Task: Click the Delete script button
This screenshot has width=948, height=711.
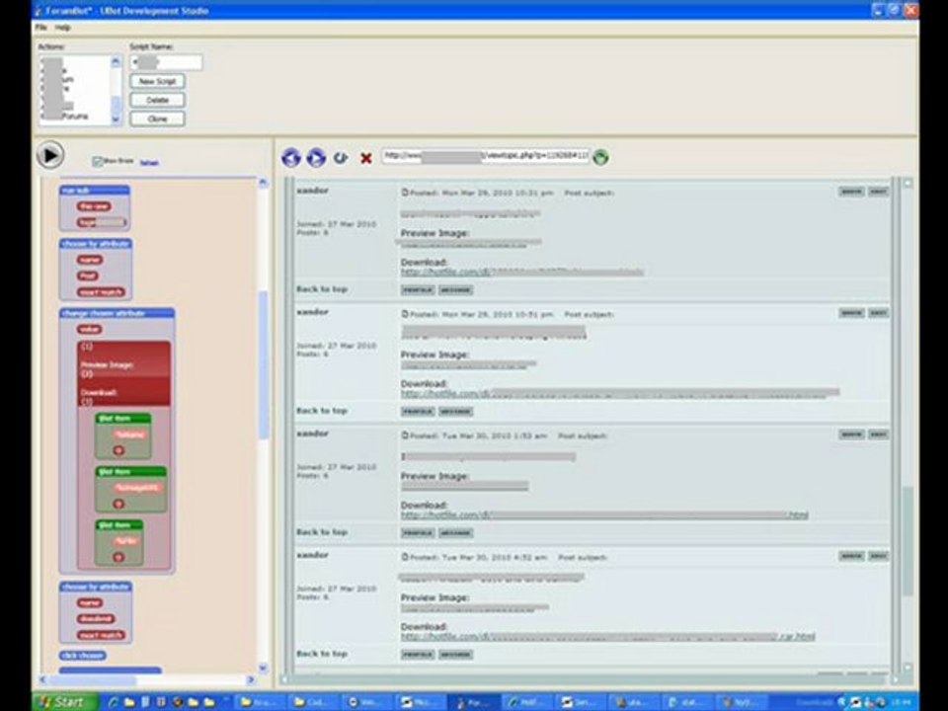Action: pos(157,100)
